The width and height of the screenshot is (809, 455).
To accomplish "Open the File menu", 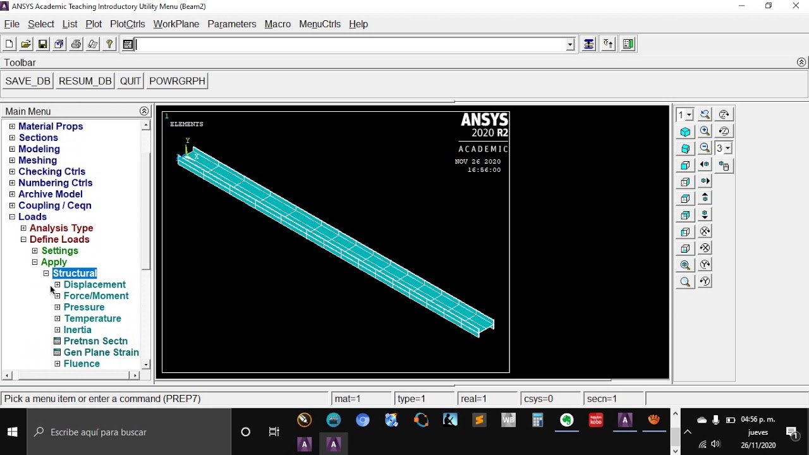I will [x=11, y=24].
